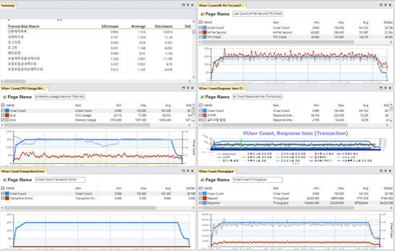
Task: Uncheck the Request throughput series checkbox
Action: pos(200,198)
